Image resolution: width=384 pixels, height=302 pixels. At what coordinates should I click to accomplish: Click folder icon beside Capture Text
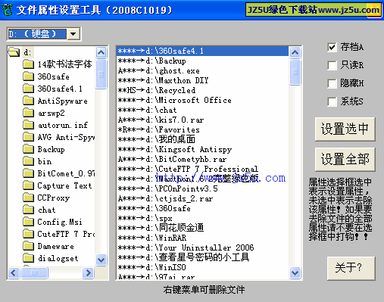pos(28,185)
